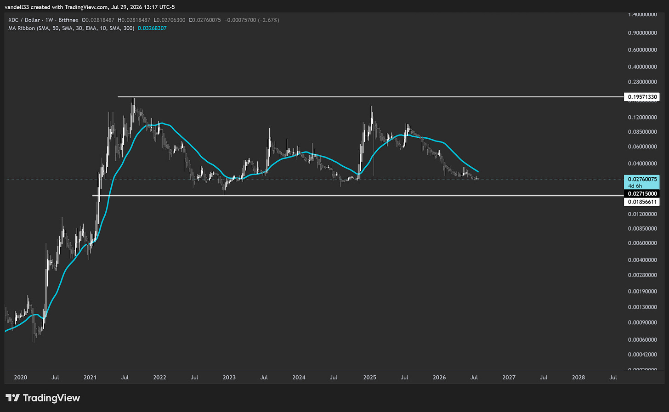The image size is (669, 412).
Task: Click the 0.19571330 price label
Action: tap(642, 97)
